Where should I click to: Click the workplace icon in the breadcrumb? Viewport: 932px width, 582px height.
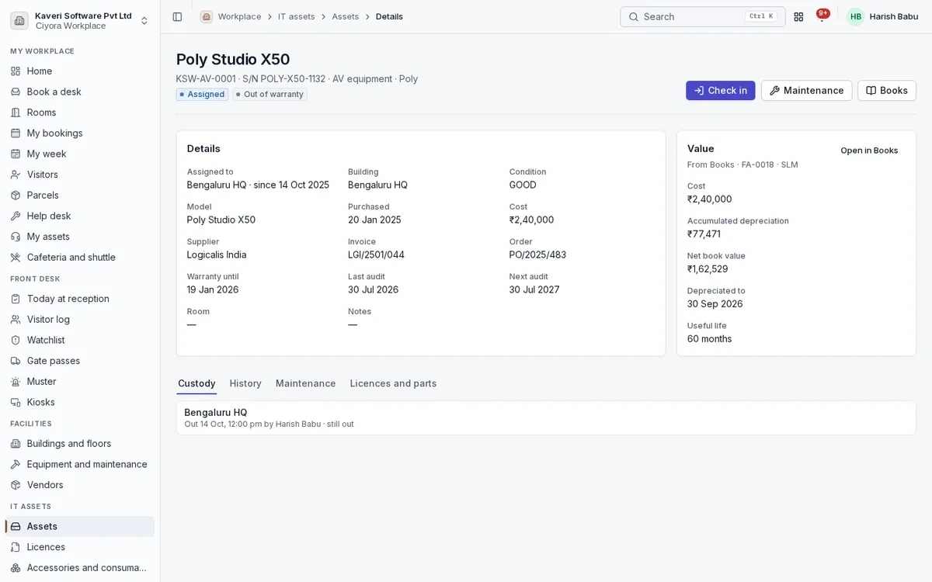206,16
